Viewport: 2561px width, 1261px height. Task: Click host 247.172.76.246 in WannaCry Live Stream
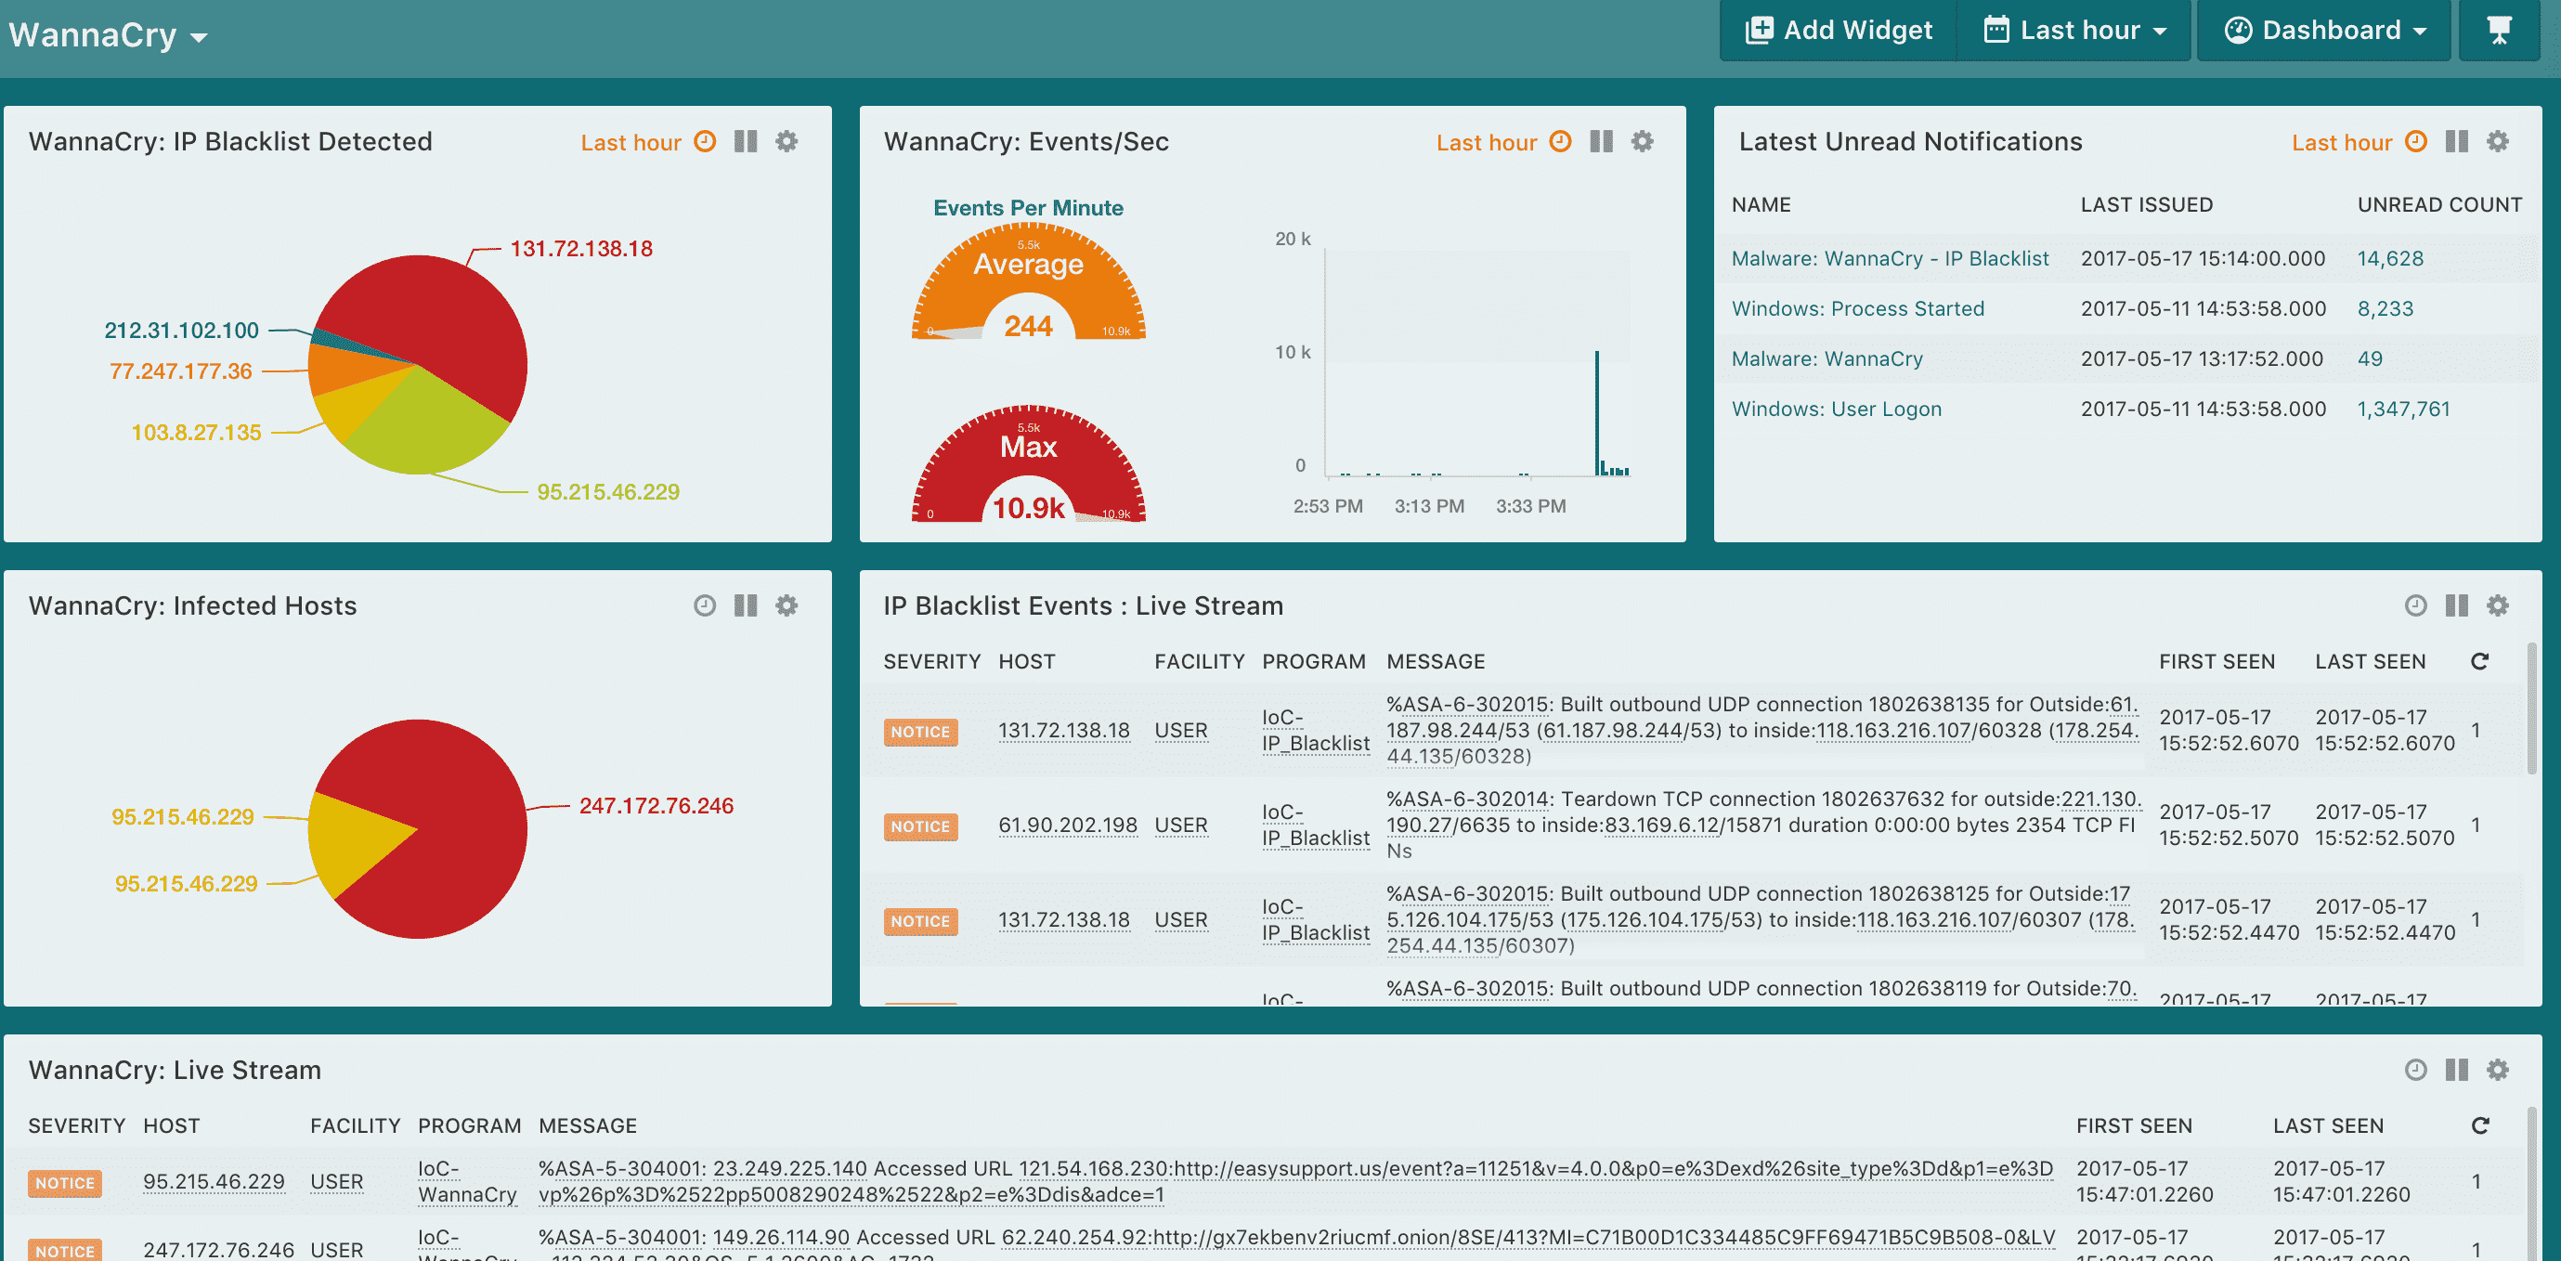click(x=219, y=1249)
